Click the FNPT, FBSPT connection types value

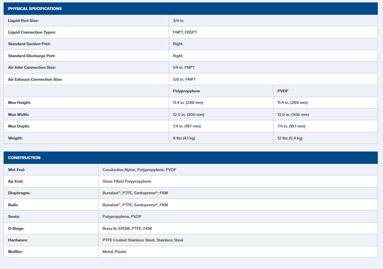click(x=185, y=32)
